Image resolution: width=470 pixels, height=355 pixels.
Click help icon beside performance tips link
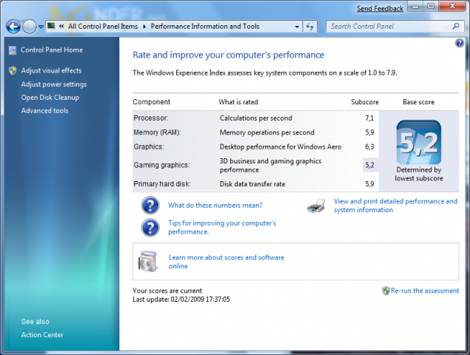[150, 228]
